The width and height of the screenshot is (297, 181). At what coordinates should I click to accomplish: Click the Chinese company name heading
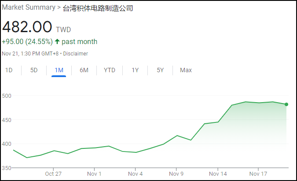tap(98, 8)
